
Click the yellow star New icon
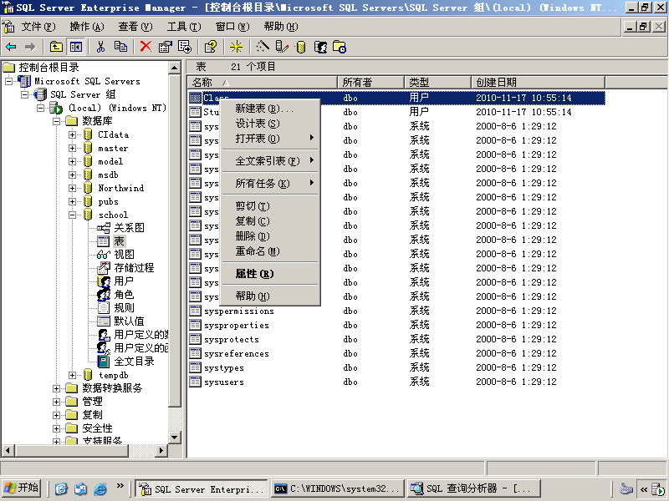tap(236, 47)
